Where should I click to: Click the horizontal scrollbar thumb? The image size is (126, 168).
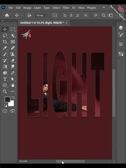click(x=70, y=161)
